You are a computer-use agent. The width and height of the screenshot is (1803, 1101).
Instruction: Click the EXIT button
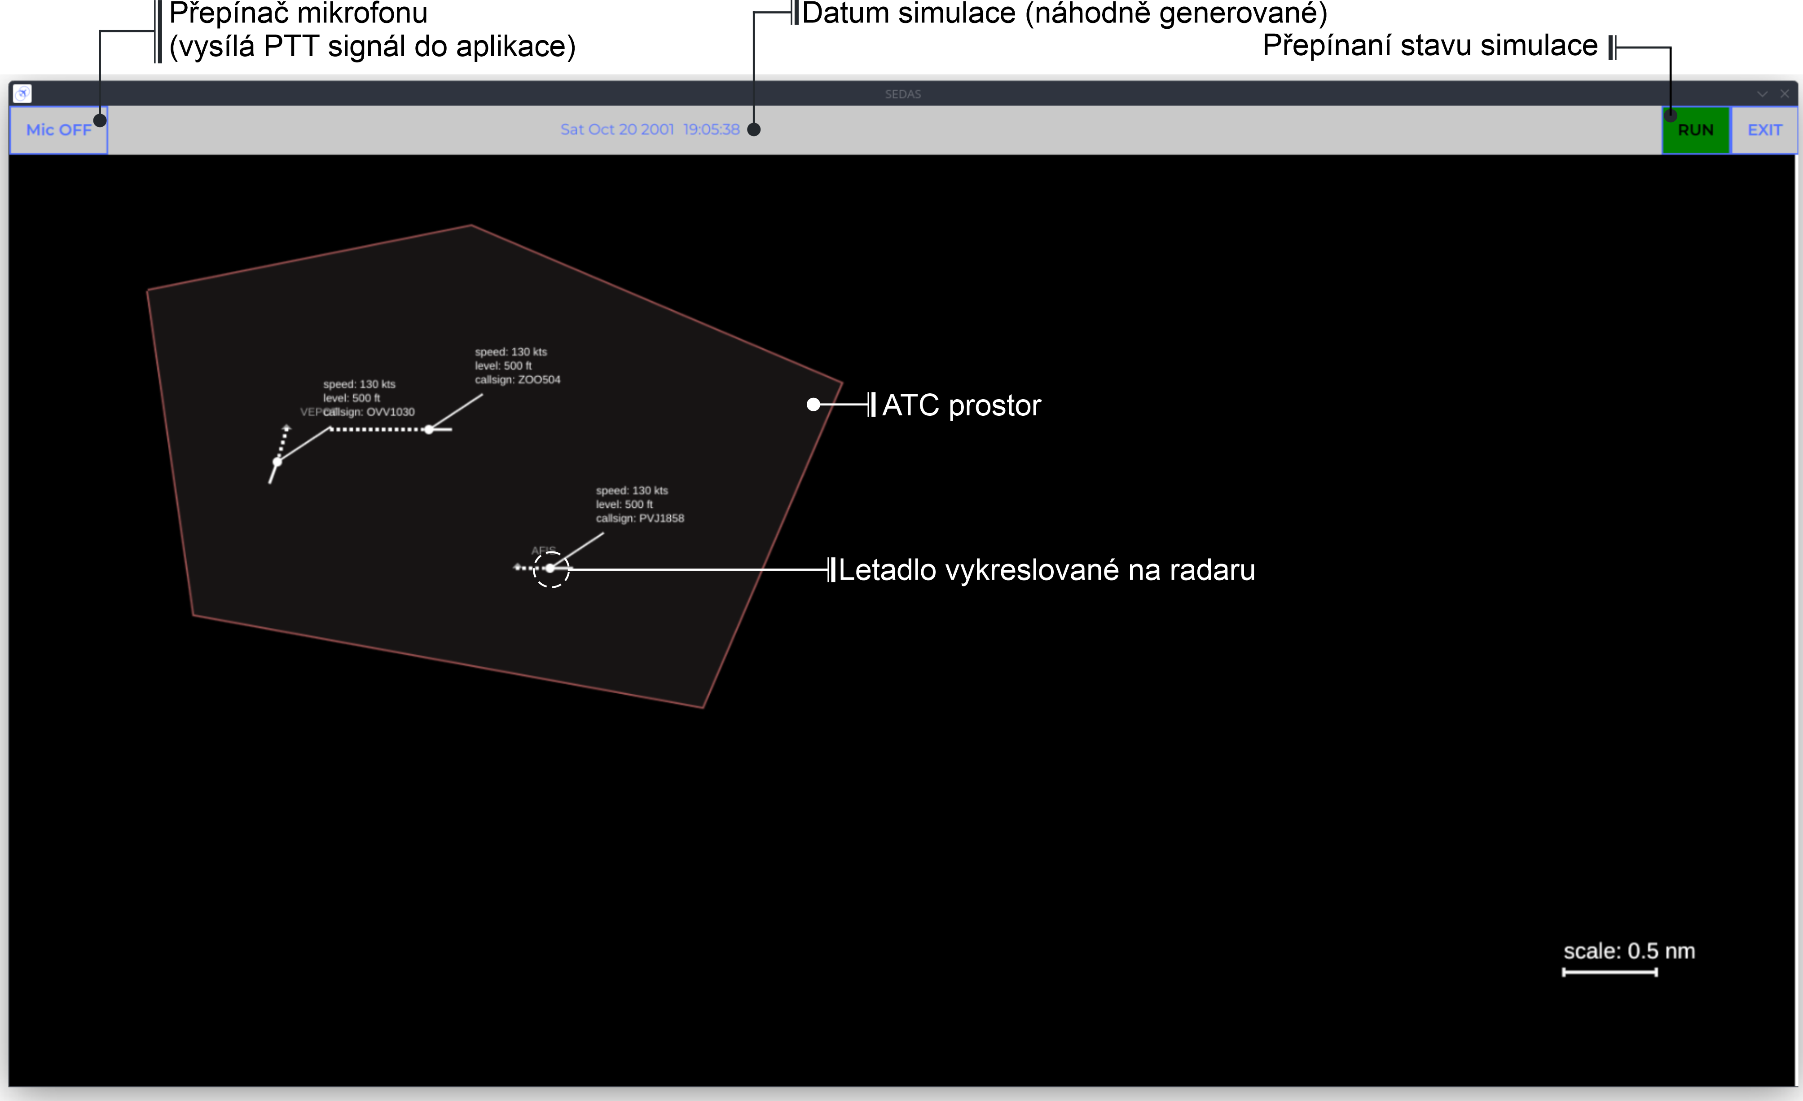[1764, 130]
